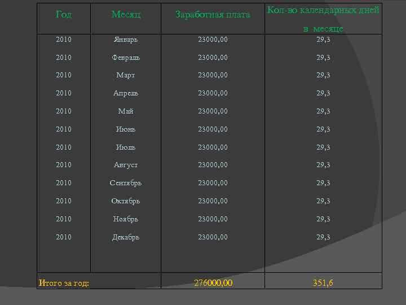
Task: Select the salary 23000,00 in the Декабрь row
Action: pos(213,237)
